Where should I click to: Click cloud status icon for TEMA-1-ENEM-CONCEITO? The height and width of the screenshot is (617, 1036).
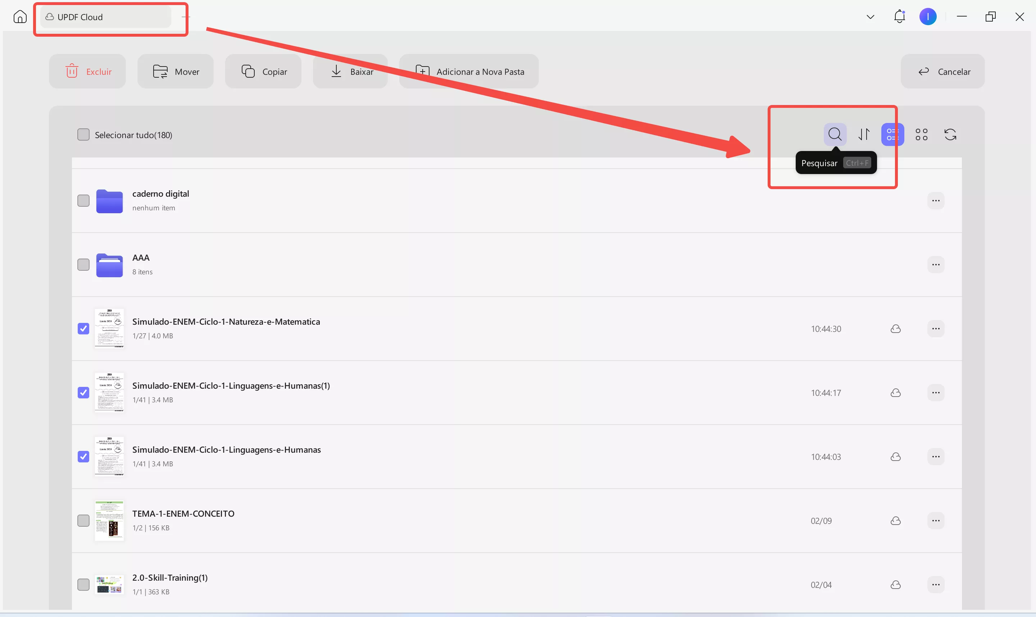(x=895, y=521)
